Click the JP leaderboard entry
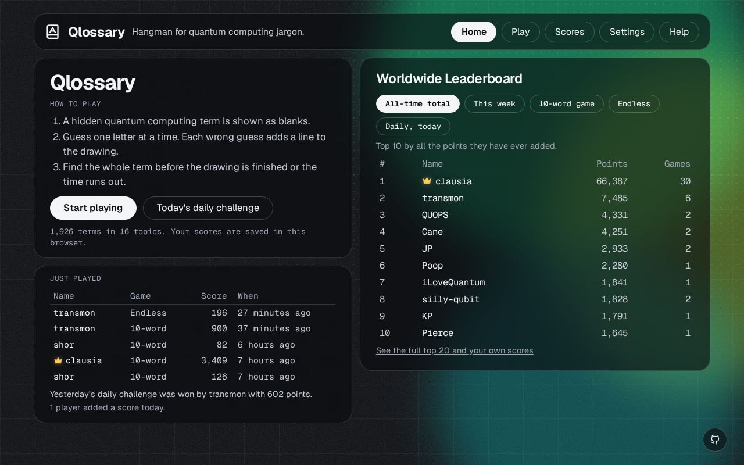The height and width of the screenshot is (465, 744). coord(535,249)
